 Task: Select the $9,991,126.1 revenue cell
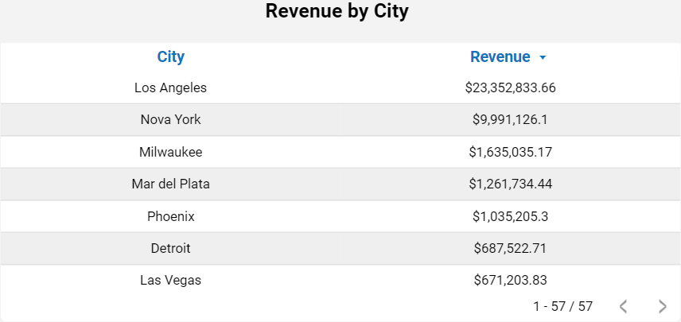point(510,119)
